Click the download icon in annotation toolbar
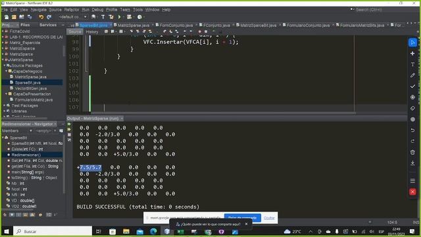 coord(412,163)
